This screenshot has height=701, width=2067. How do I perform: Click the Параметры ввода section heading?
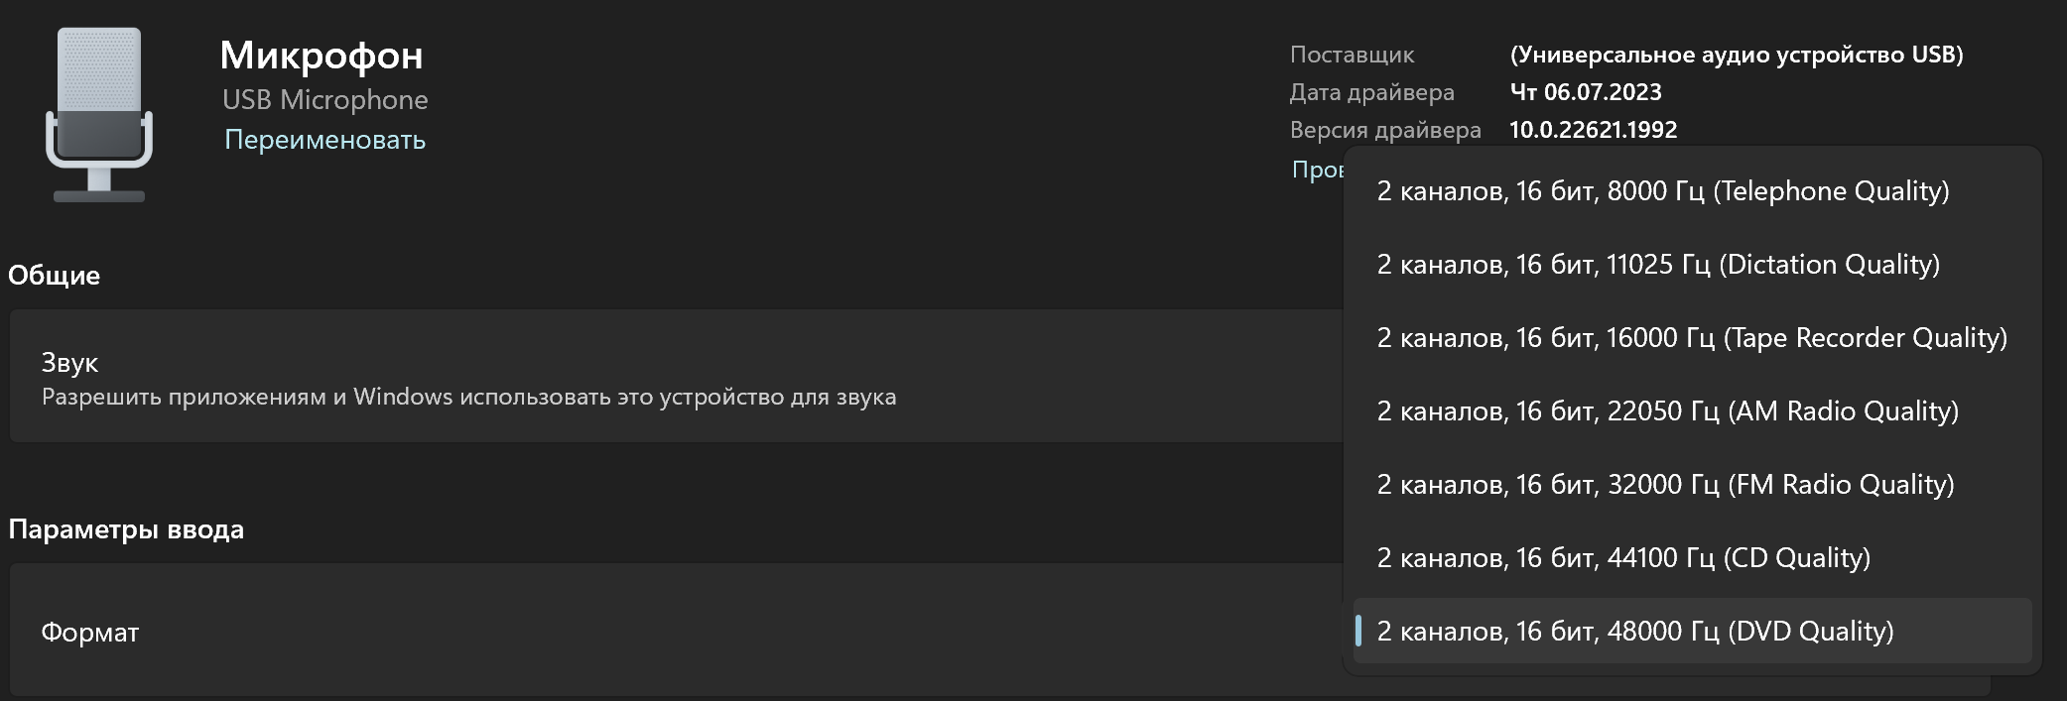[126, 529]
